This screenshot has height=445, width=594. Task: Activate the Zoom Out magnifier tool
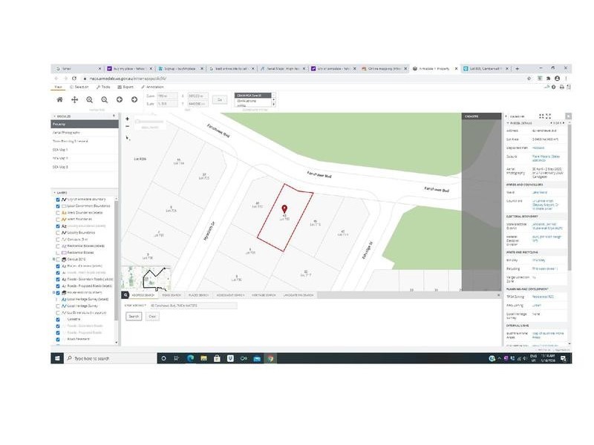pos(105,99)
